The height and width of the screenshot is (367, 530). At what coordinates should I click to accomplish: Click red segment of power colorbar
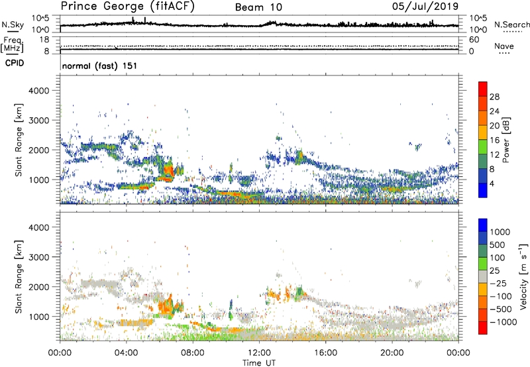pos(483,89)
